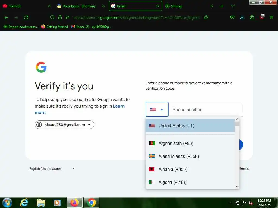278x208 pixels.
Task: Open the hieuuu750@gmail.com account switcher
Action: pos(64,125)
